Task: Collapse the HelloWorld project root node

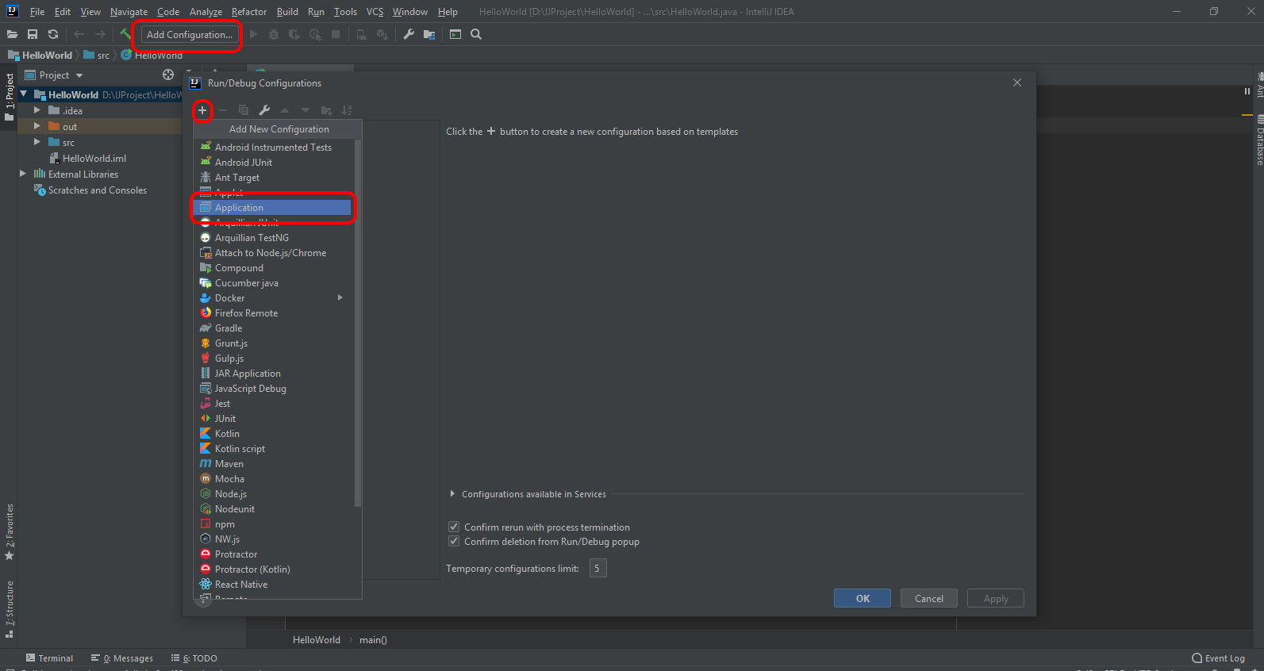Action: tap(24, 94)
